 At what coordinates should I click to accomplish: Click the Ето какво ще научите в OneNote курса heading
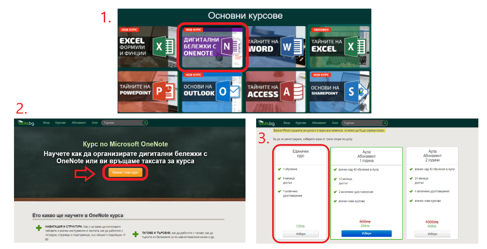[78, 215]
